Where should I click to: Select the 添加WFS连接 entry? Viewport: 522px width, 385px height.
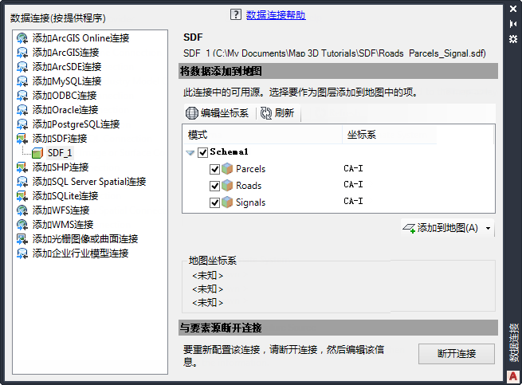[61, 210]
